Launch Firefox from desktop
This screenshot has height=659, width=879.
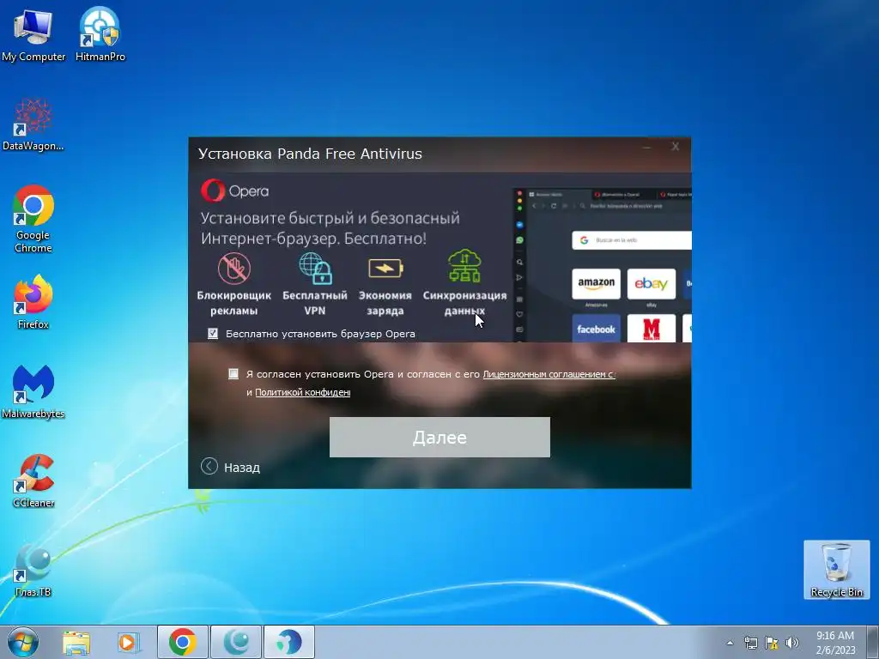(x=33, y=301)
